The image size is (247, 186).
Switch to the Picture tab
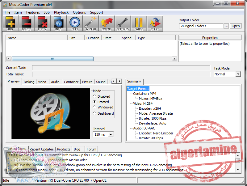point(87,82)
